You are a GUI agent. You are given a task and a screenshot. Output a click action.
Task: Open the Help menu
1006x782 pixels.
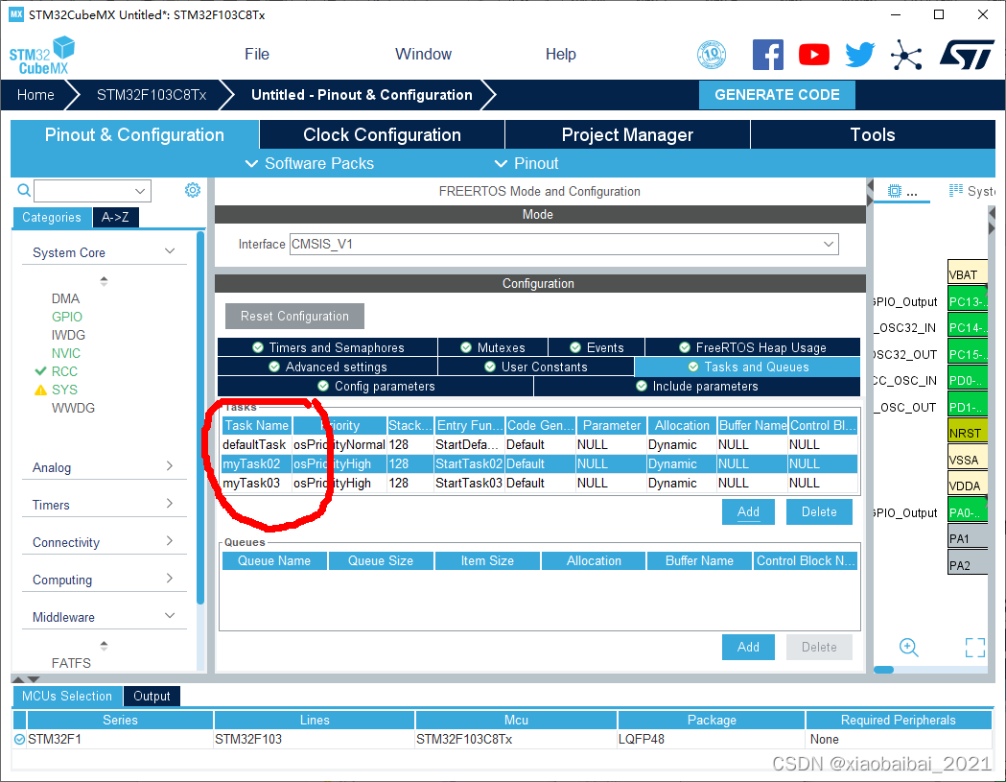[x=560, y=54]
